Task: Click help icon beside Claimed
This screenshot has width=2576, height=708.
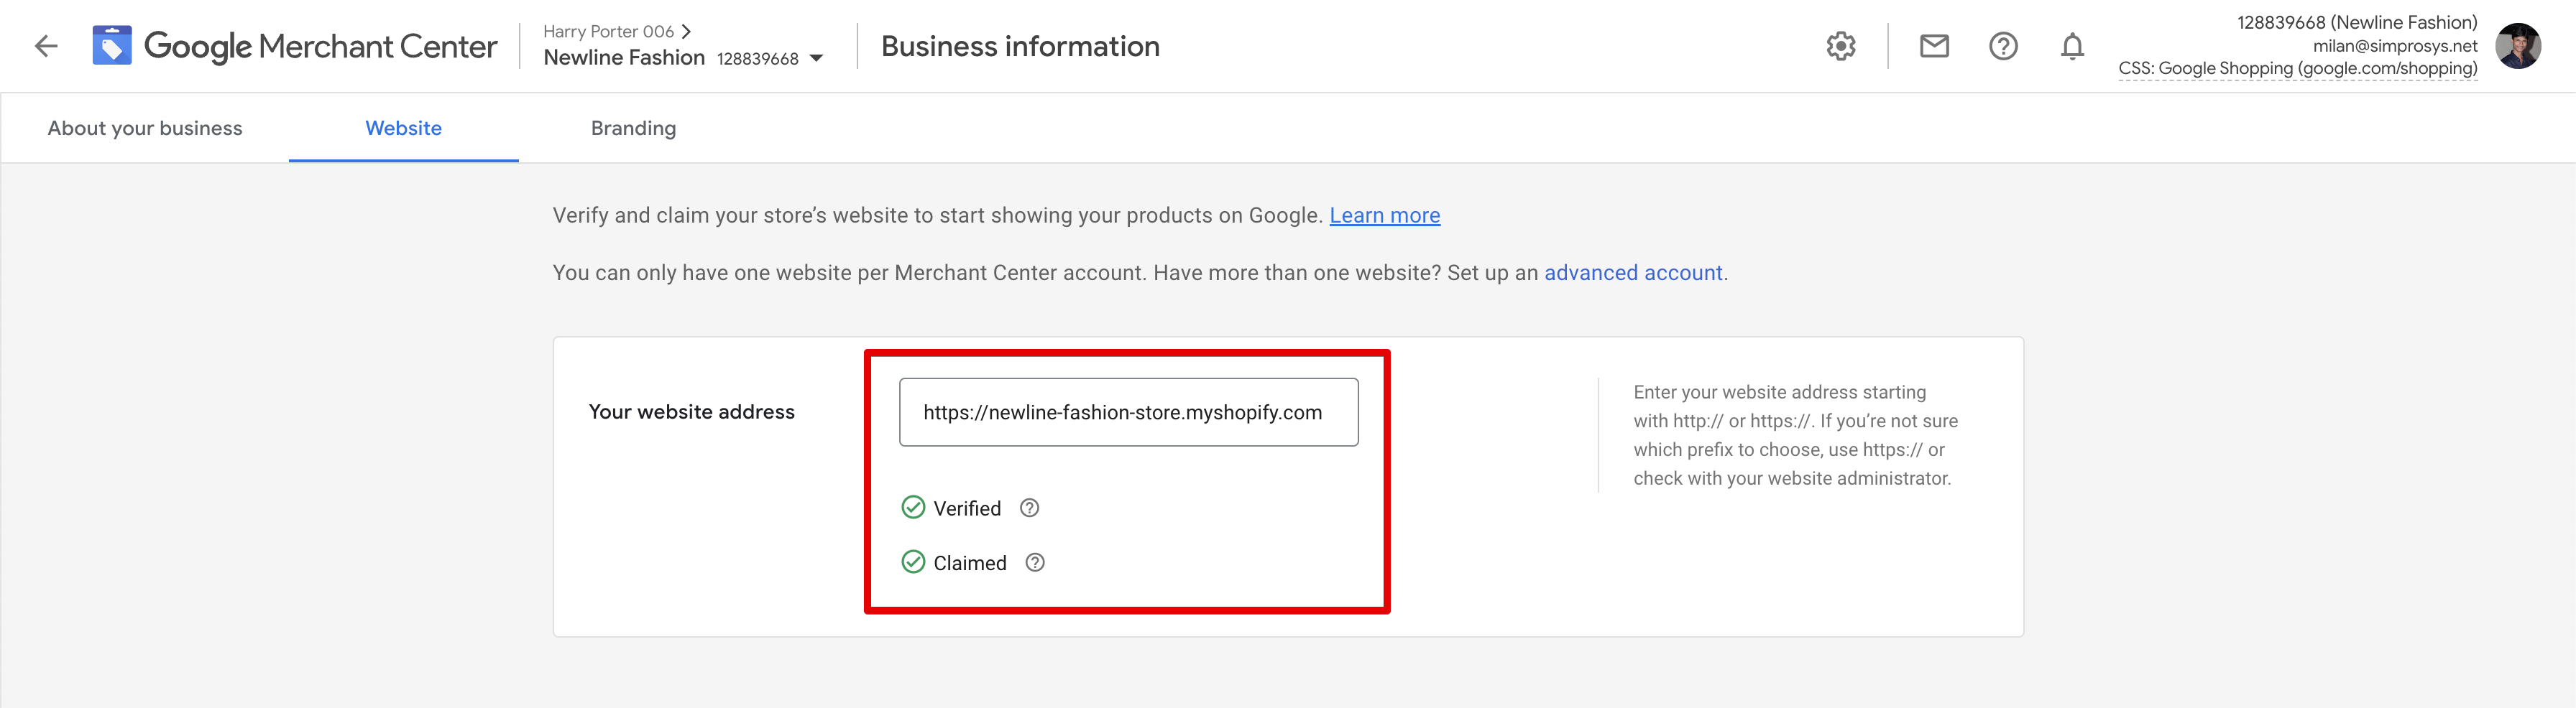Action: point(1035,563)
